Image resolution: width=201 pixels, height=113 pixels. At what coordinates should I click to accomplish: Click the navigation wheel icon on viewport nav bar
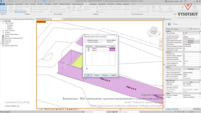point(161,42)
